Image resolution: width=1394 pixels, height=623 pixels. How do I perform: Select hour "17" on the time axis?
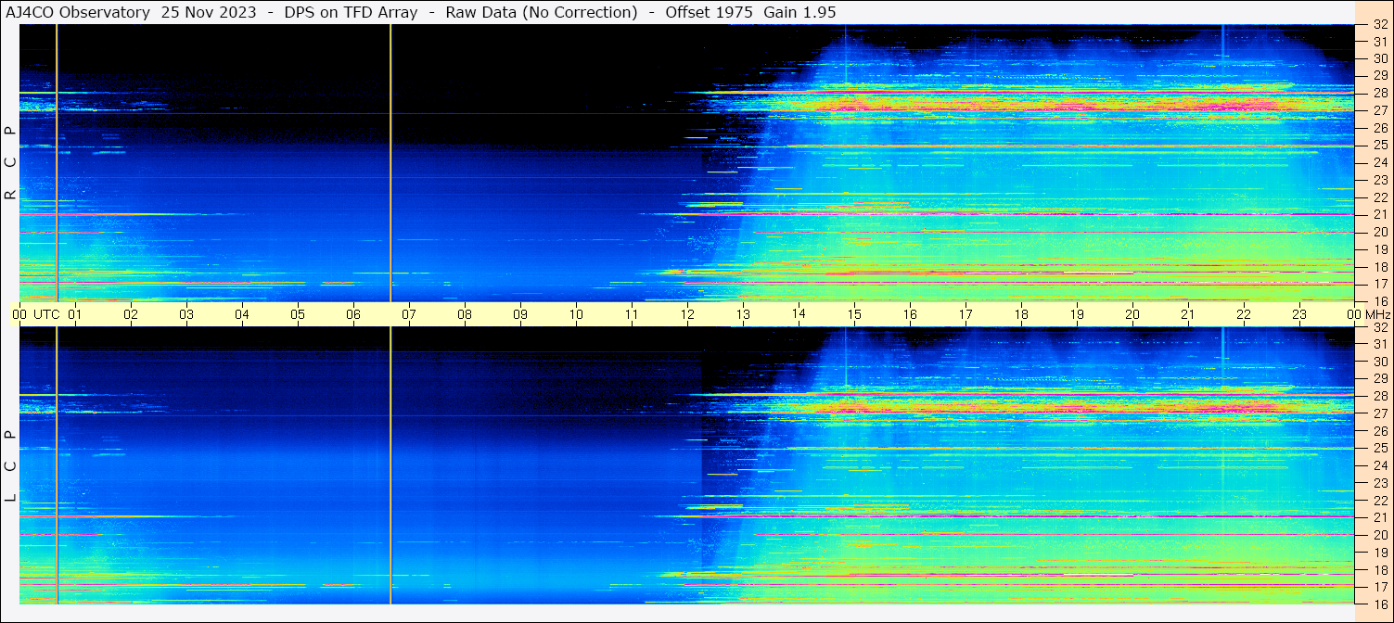point(966,314)
